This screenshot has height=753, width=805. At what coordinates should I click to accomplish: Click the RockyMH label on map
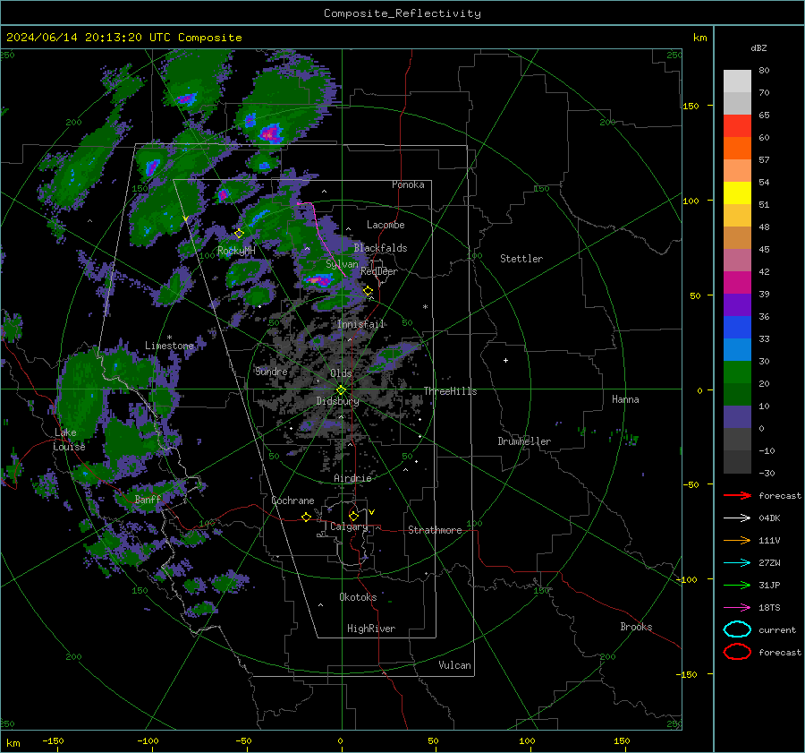[x=236, y=251]
